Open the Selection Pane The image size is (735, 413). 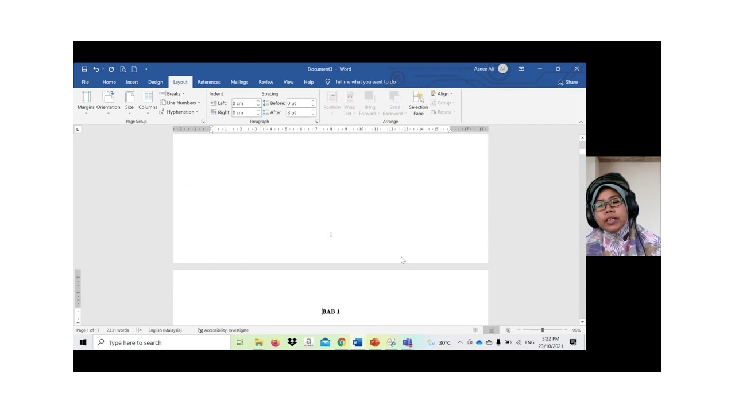point(418,103)
